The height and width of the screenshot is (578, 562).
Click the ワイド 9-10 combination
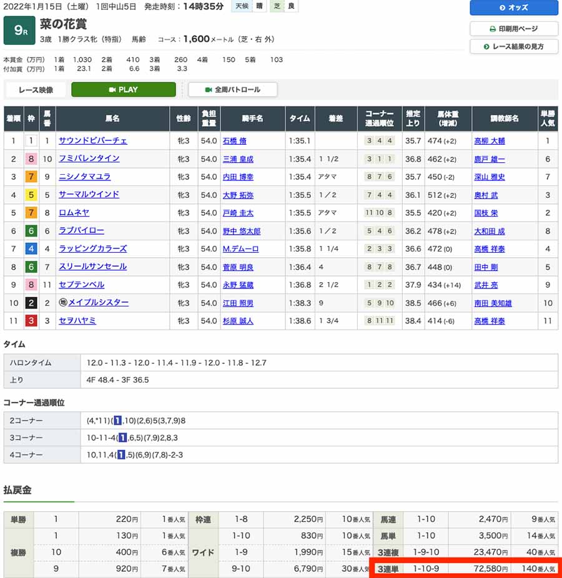pos(241,569)
